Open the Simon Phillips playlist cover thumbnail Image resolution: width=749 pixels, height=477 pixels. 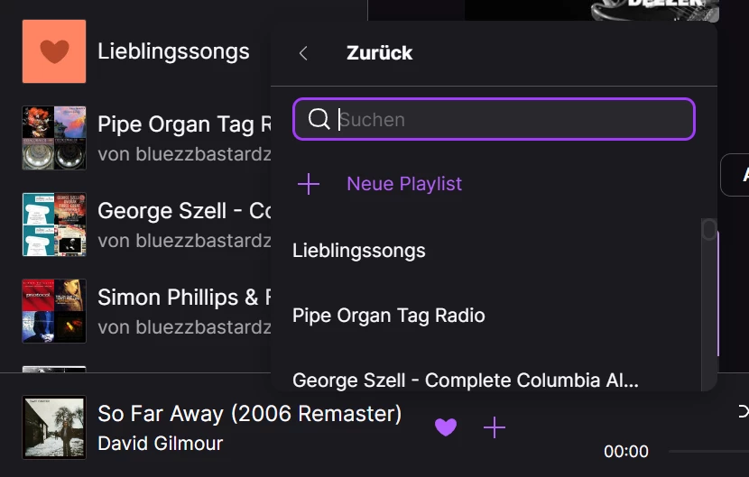pyautogui.click(x=54, y=311)
